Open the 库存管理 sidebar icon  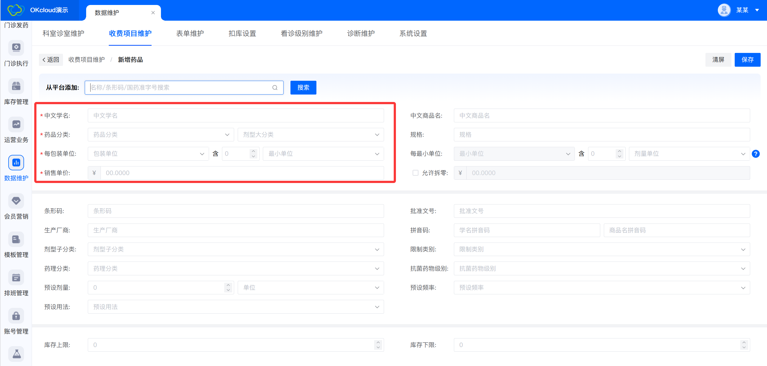(16, 86)
